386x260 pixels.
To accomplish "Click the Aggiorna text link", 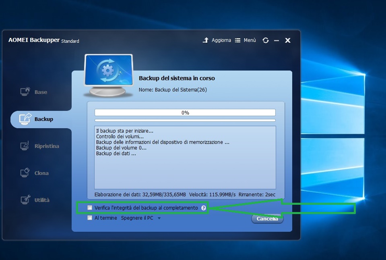I will coord(221,40).
